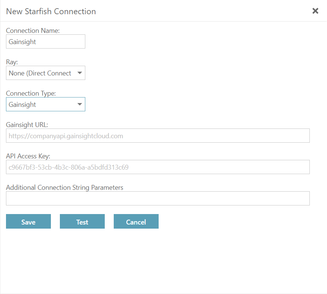Click the Connection Name text field

click(x=46, y=41)
